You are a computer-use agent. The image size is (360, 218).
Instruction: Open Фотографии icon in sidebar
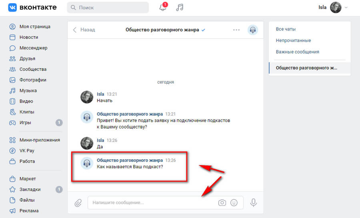point(12,80)
